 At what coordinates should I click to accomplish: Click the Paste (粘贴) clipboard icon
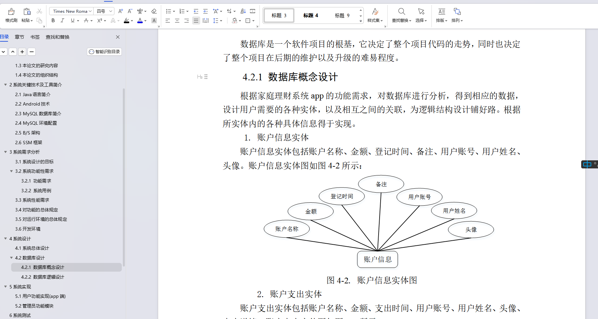point(27,12)
